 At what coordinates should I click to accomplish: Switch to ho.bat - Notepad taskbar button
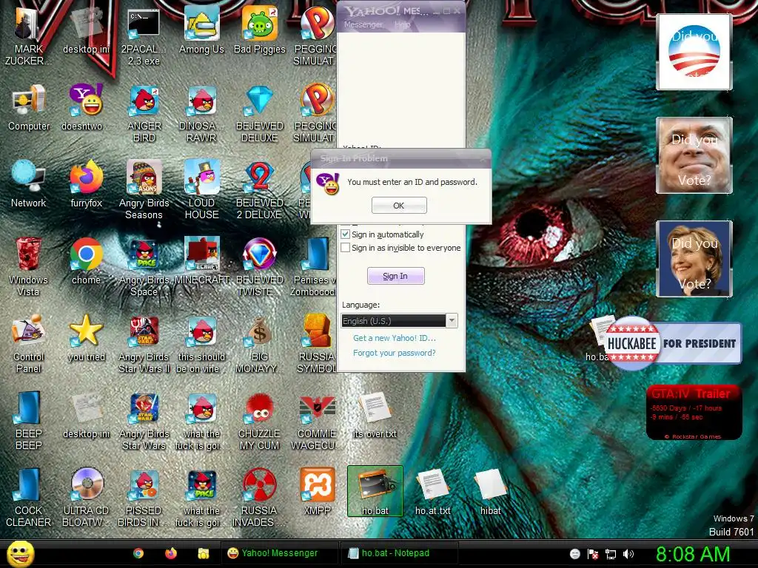coord(399,553)
